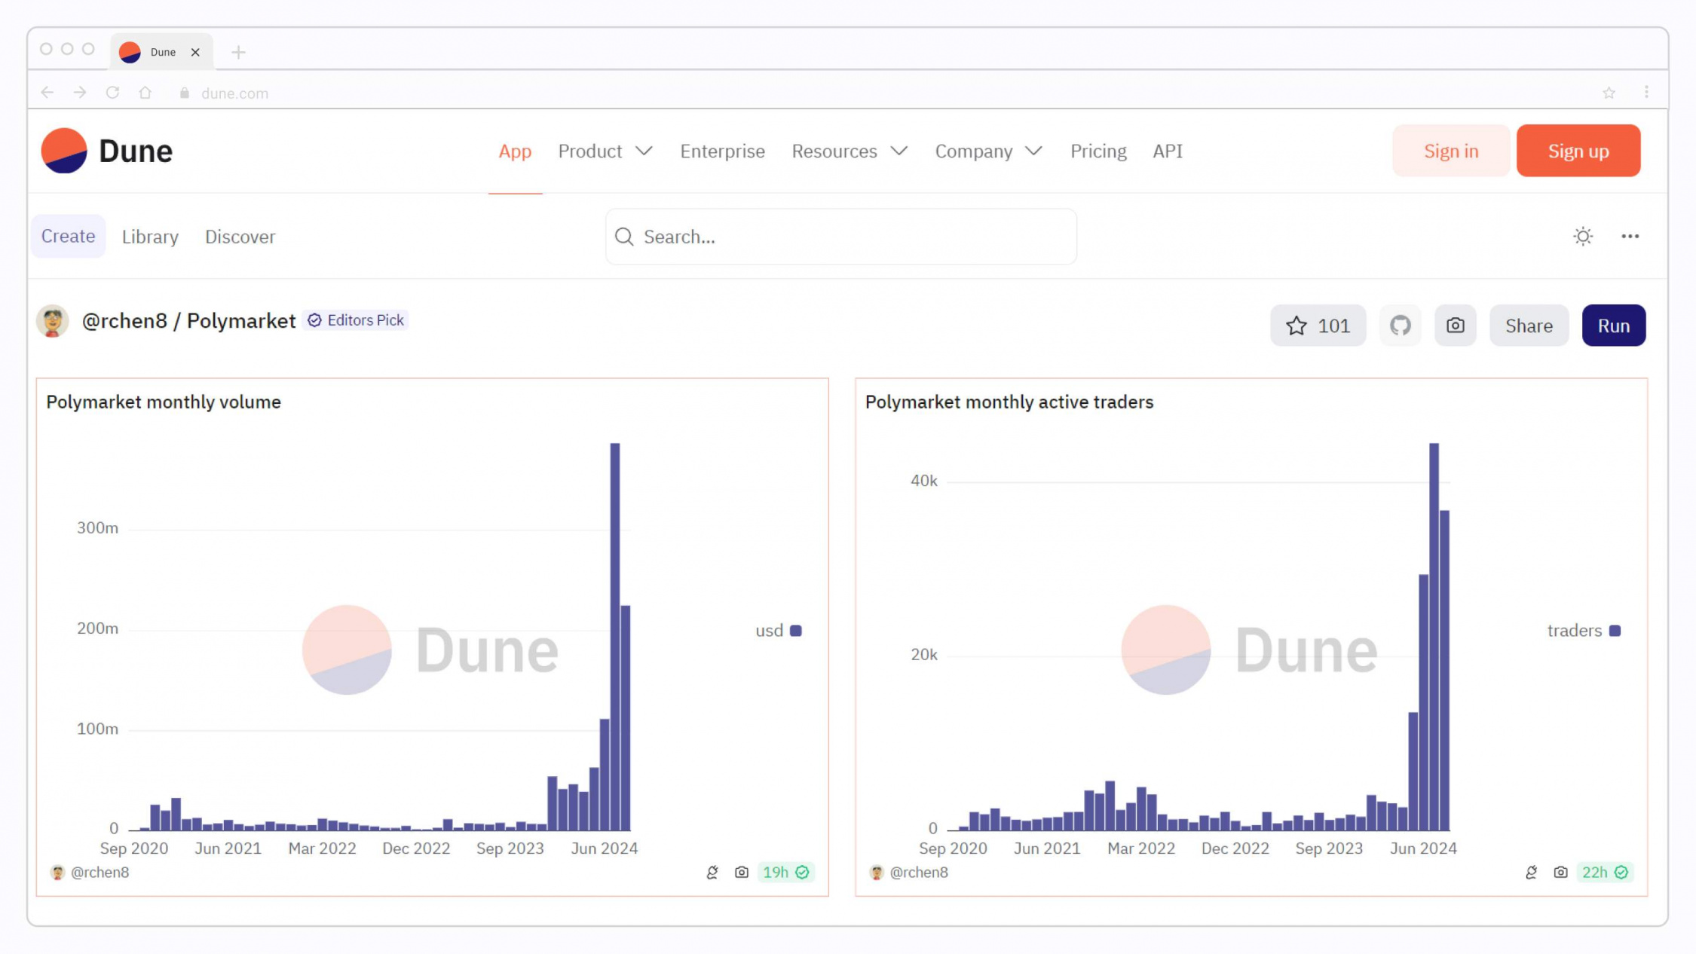This screenshot has width=1696, height=954.
Task: Click the rchen8 avatar next to dashboard title
Action: pos(53,321)
